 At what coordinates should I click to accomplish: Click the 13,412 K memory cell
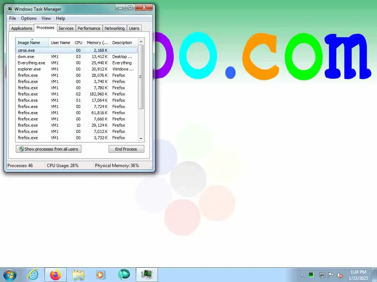point(99,57)
